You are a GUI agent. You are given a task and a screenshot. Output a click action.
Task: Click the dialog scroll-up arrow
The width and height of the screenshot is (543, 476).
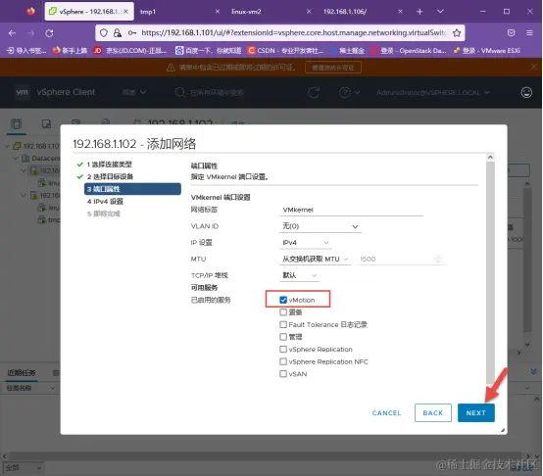click(490, 157)
